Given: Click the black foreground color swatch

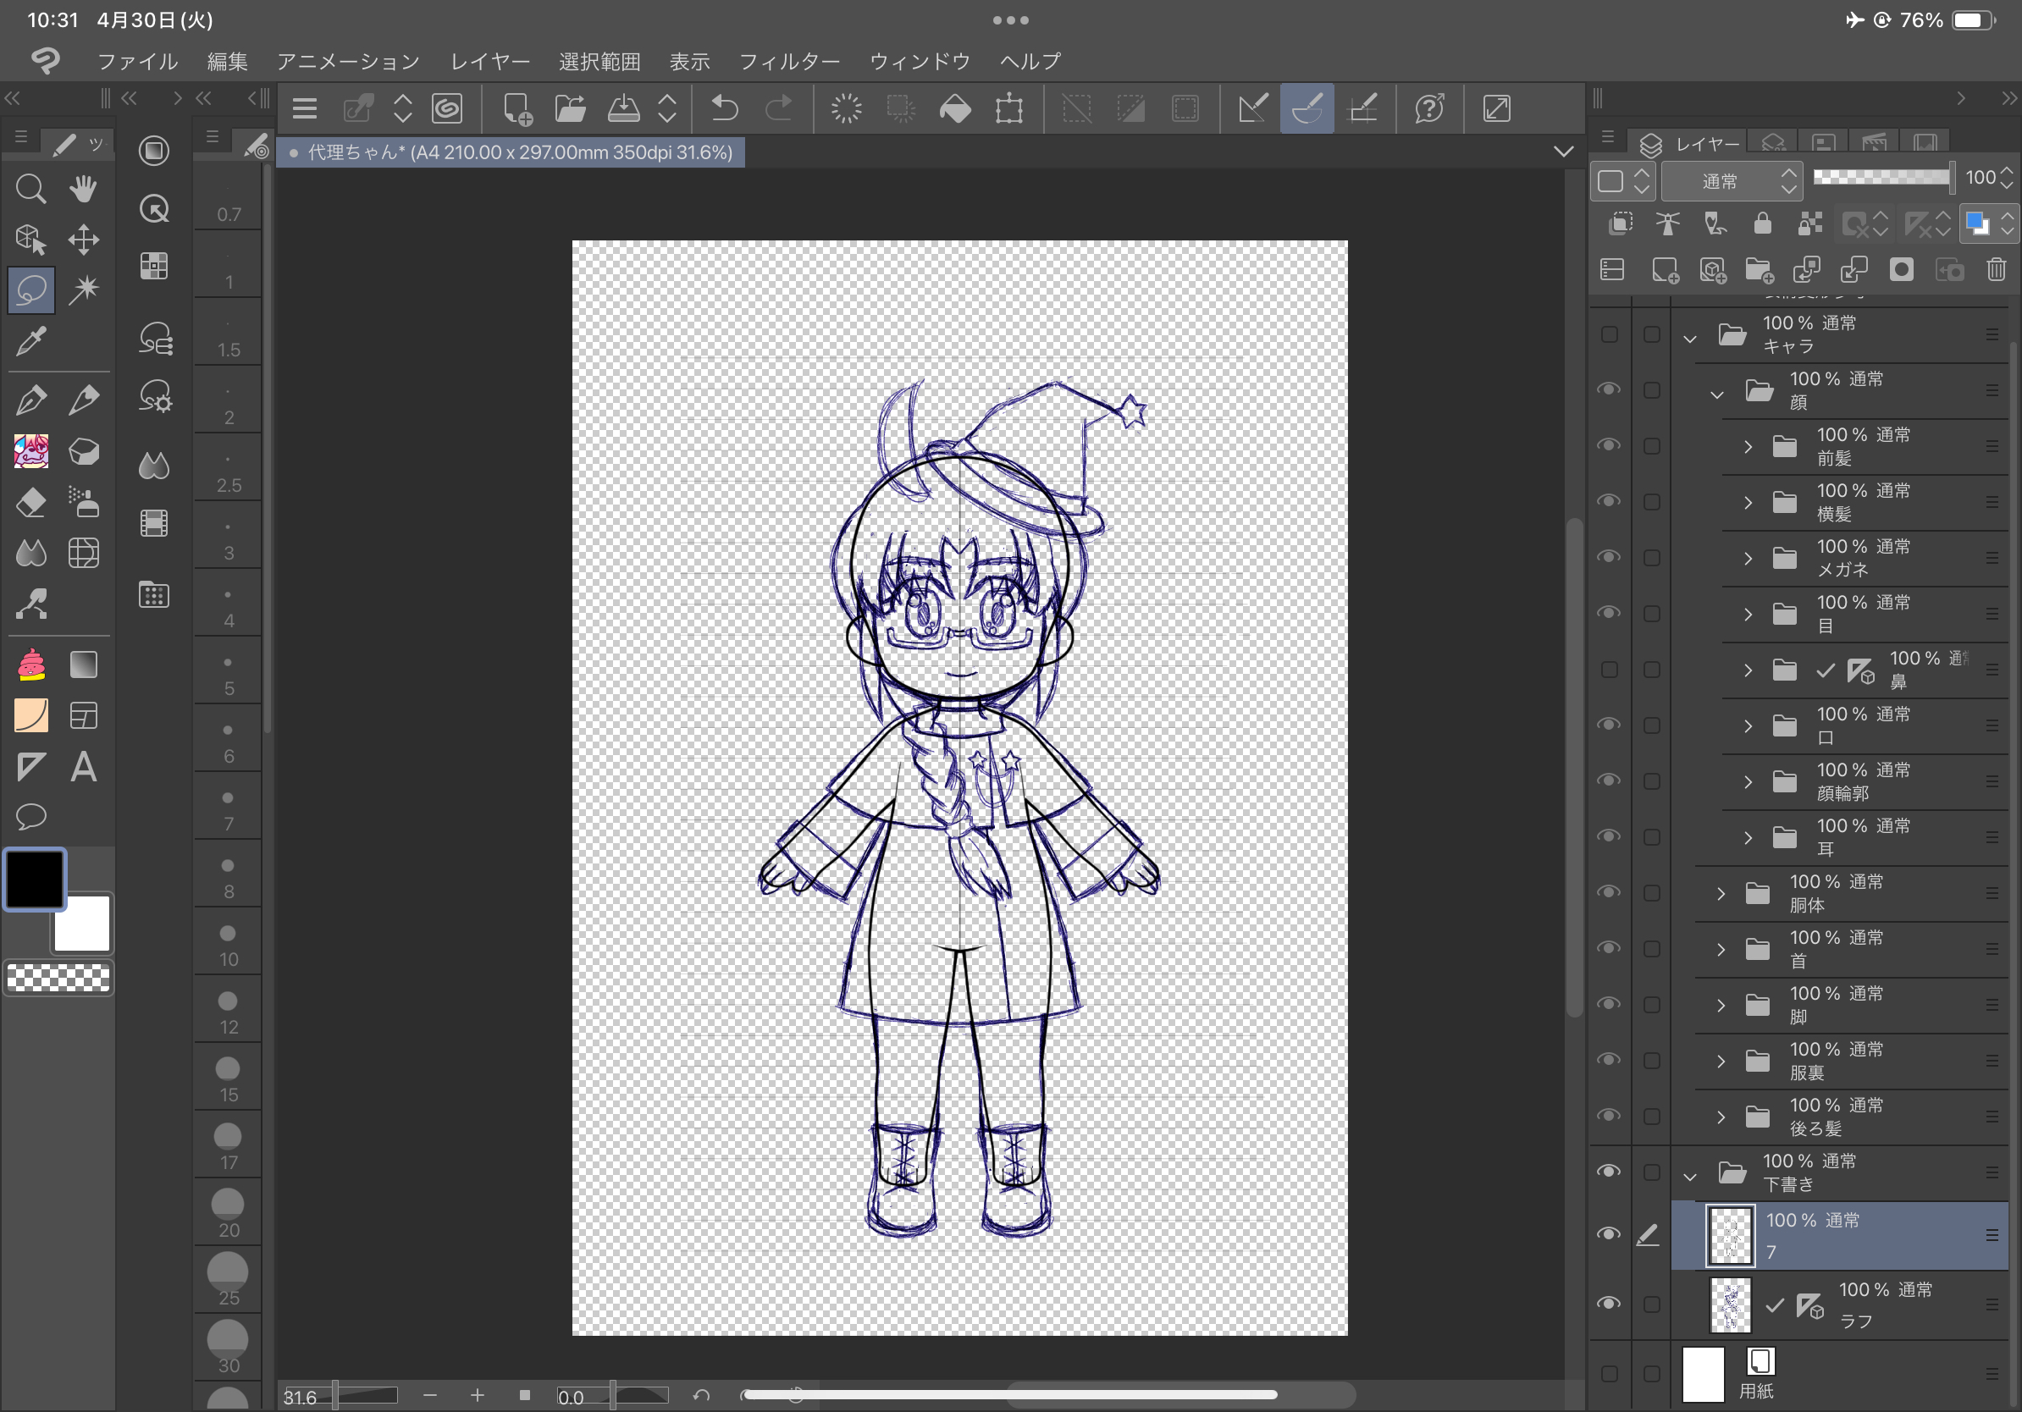Looking at the screenshot, I should point(36,879).
